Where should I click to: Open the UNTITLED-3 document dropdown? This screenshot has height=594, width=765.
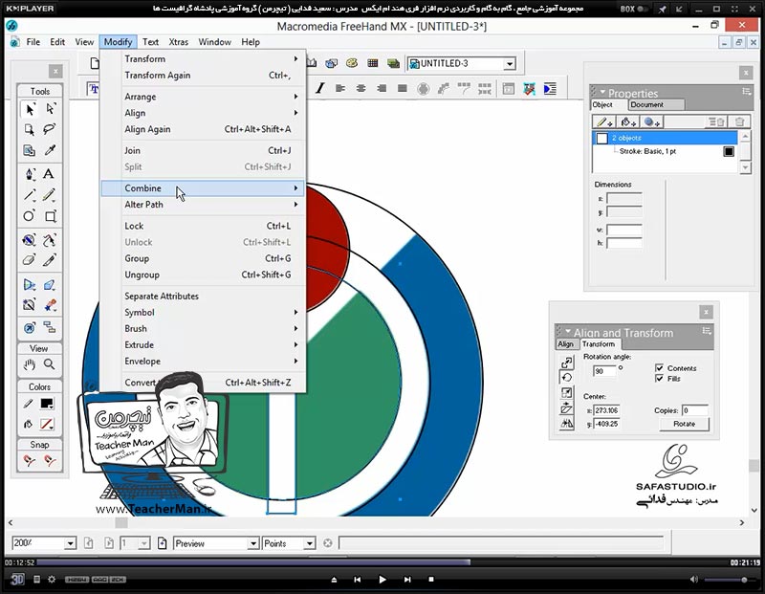[510, 63]
